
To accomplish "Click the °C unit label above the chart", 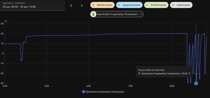I will (x=6, y=21).
